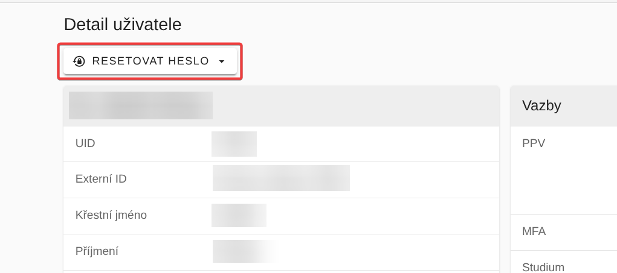
Task: Select the blurred UID value
Action: [234, 143]
